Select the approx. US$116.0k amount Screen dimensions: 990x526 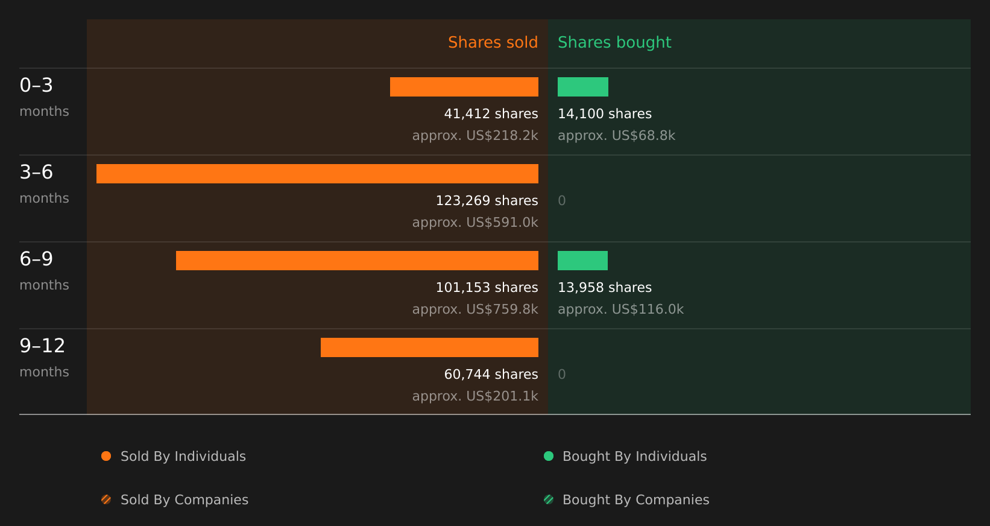(620, 309)
